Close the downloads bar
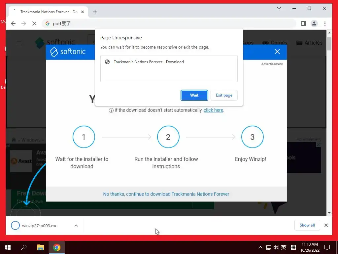338x254 pixels. coord(326,225)
